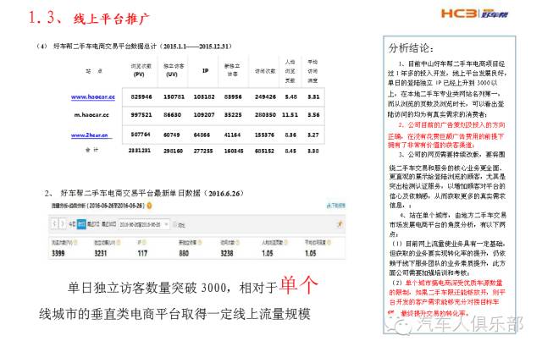Click the UV value 60749
This screenshot has height=352, width=542.
171,135
